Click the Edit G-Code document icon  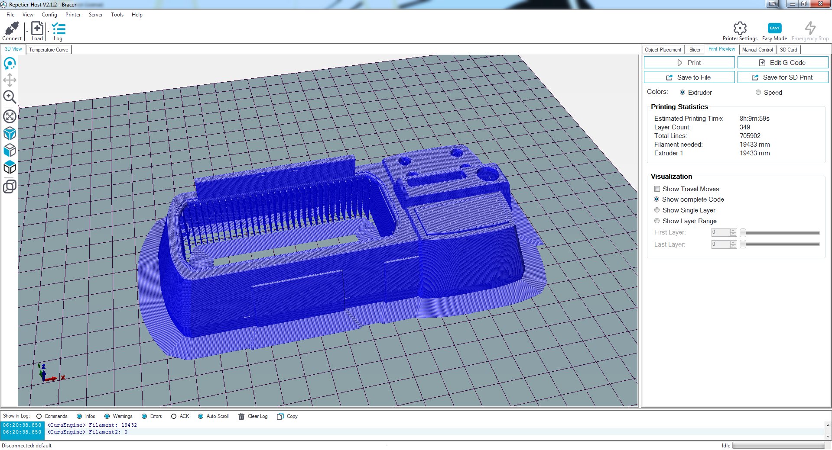coord(762,63)
